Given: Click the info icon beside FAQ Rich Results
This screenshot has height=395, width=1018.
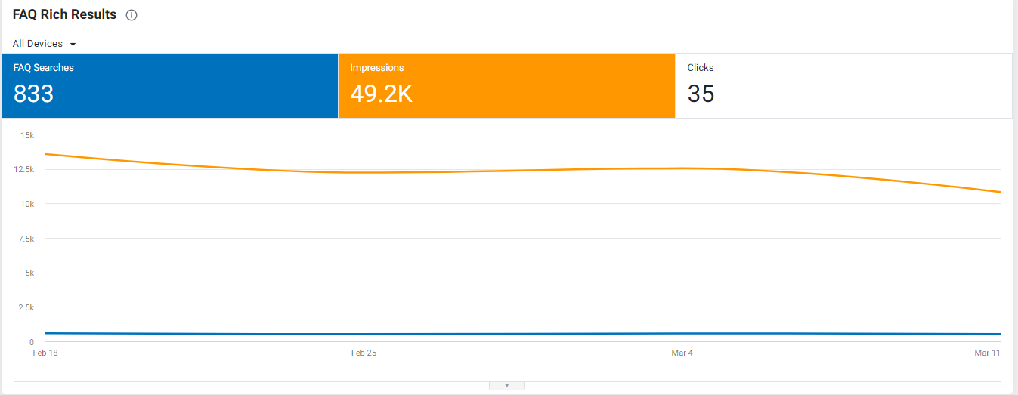Looking at the screenshot, I should click(x=132, y=15).
